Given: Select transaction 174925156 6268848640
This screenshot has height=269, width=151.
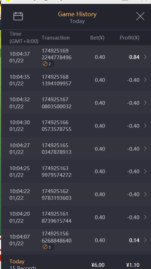Looking at the screenshot, I should coord(56,237).
